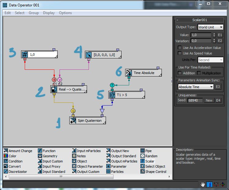Choose the Parameter sub-operator icon
The width and height of the screenshot is (229, 190).
click(108, 166)
